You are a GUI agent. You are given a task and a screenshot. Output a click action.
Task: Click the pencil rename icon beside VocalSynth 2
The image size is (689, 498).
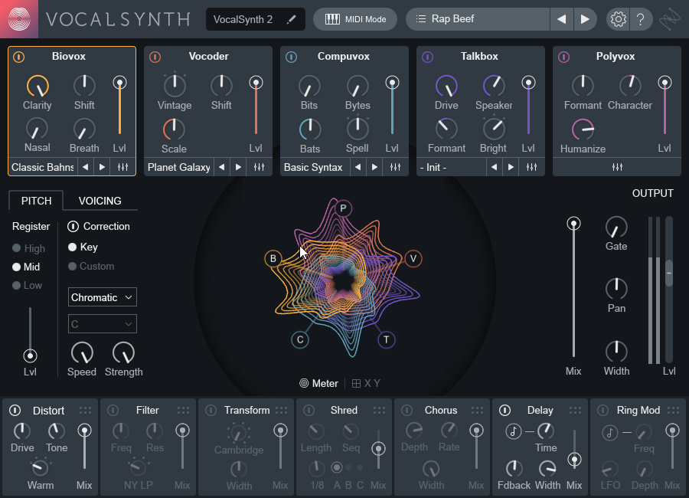(291, 19)
